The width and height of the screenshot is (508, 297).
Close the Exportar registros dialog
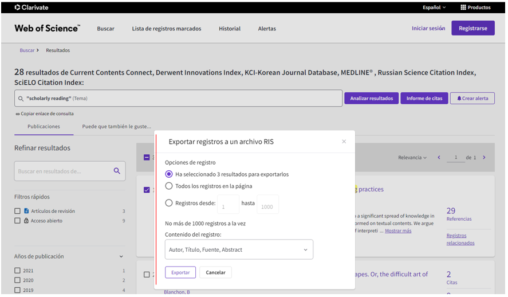click(x=344, y=142)
